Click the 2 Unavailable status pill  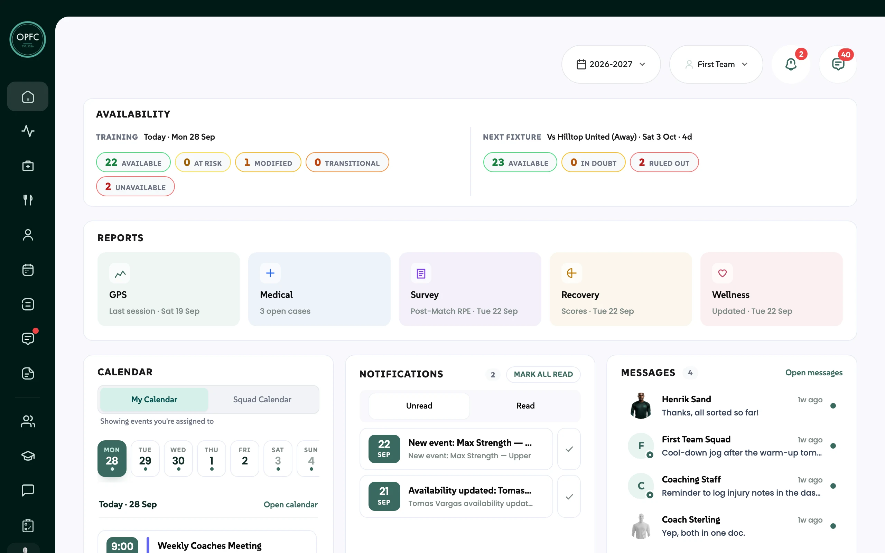tap(135, 187)
